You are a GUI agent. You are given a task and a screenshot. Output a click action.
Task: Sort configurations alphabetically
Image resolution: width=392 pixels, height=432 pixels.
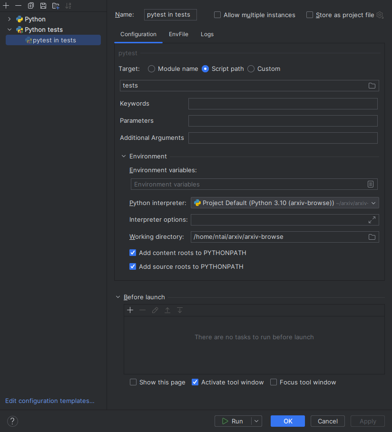(69, 6)
